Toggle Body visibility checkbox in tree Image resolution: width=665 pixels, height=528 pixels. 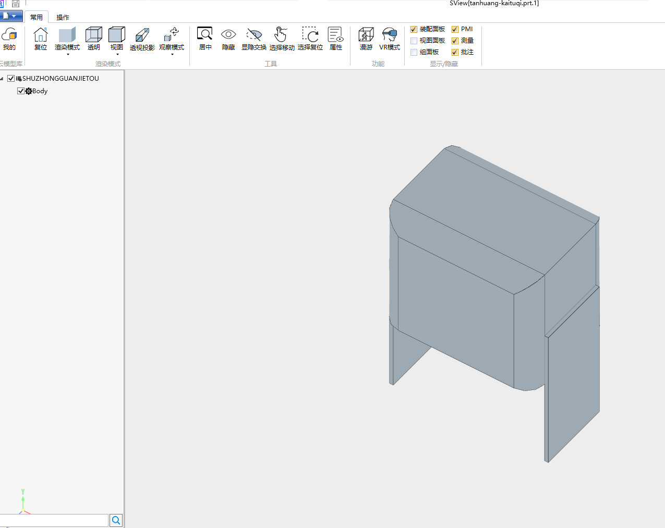[21, 91]
